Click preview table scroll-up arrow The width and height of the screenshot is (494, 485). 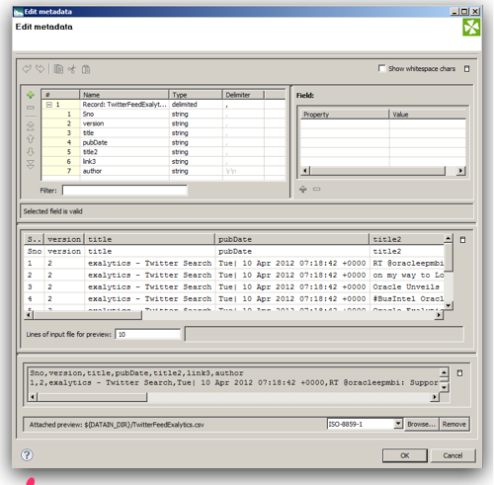449,238
